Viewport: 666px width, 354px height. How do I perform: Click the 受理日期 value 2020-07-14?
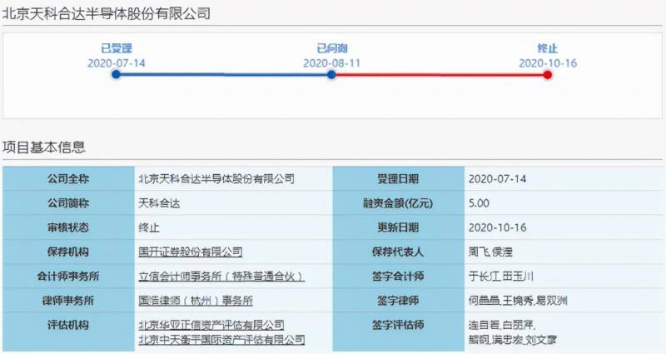click(497, 178)
